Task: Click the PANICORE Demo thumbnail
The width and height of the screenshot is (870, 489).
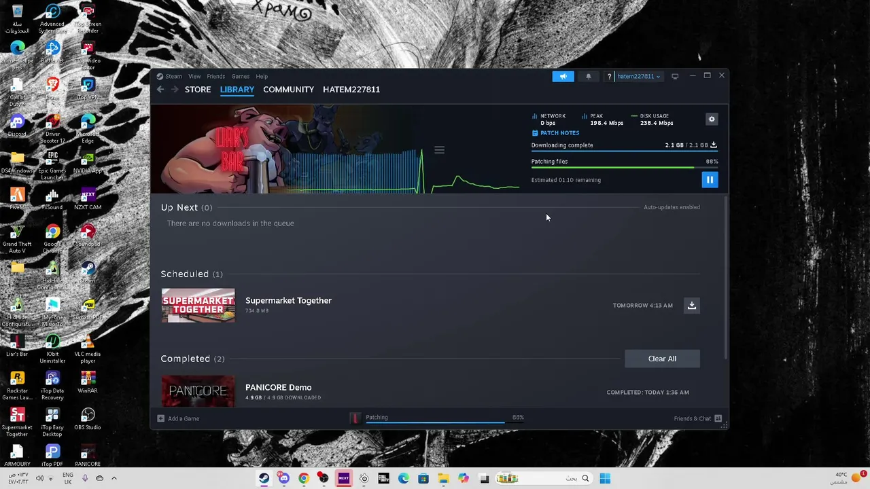Action: 198,391
